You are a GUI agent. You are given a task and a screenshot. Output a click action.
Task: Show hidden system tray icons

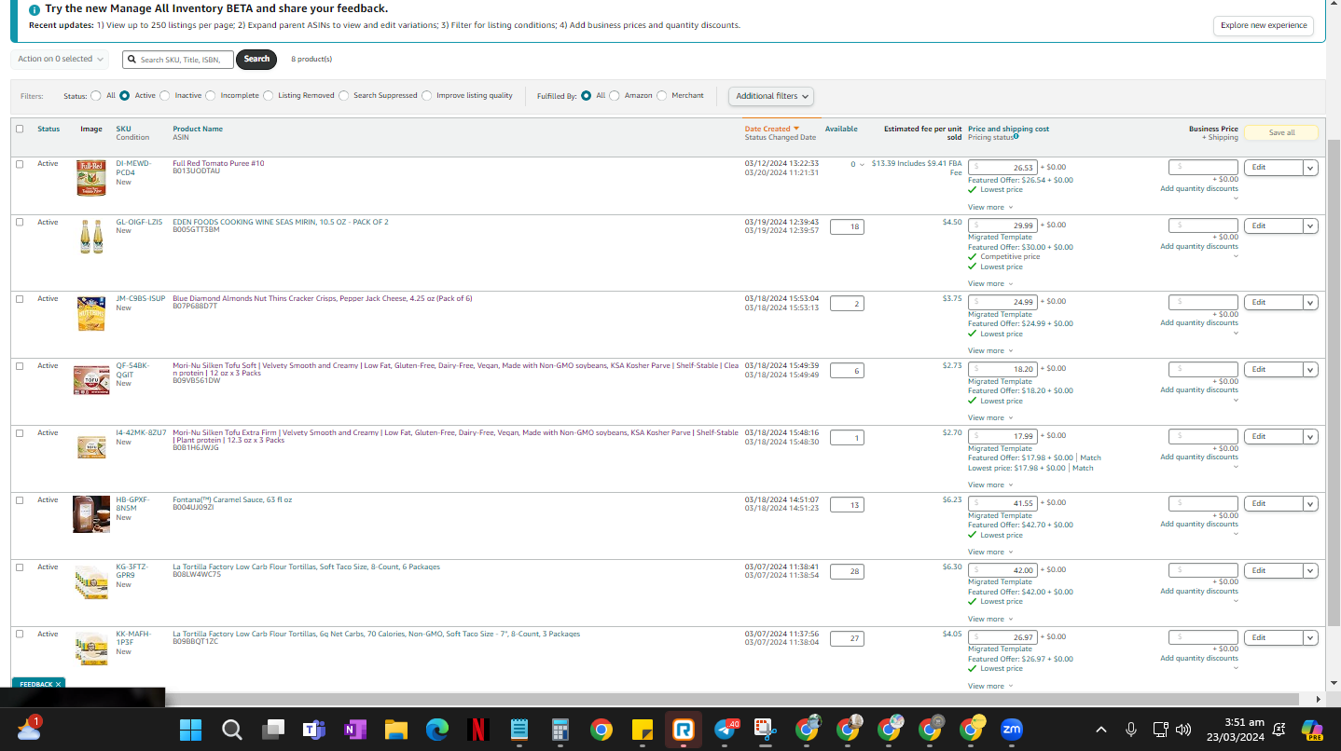pos(1100,730)
